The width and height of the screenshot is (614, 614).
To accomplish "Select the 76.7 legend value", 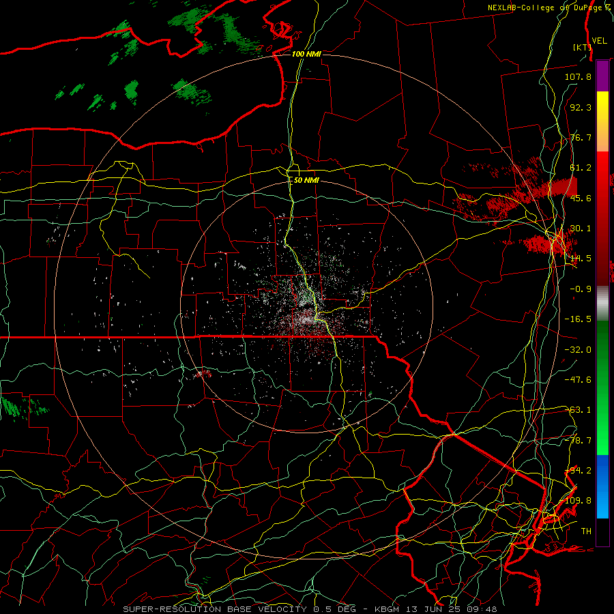I will [x=581, y=137].
